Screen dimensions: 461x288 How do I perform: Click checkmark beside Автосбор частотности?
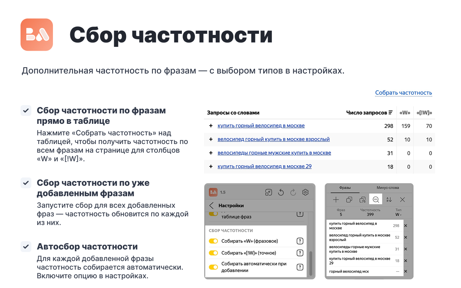pos(26,247)
